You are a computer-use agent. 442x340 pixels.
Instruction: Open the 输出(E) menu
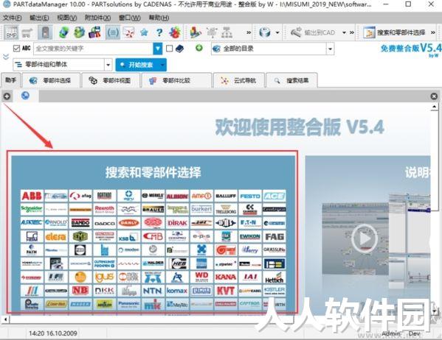click(x=39, y=18)
